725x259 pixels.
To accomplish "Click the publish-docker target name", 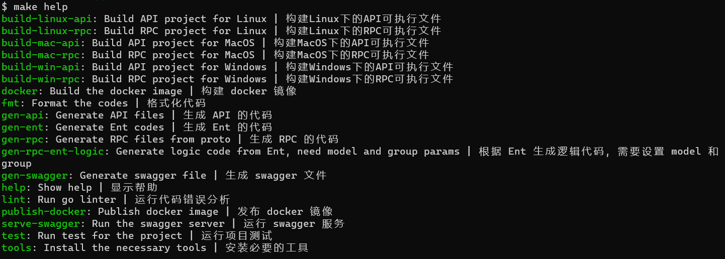I will click(43, 212).
